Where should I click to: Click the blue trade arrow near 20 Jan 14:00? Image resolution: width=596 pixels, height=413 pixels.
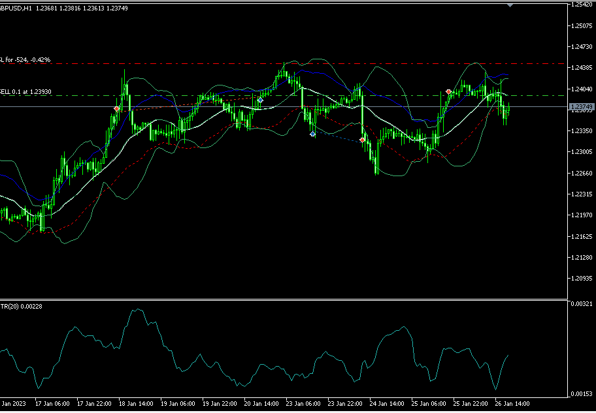click(260, 100)
